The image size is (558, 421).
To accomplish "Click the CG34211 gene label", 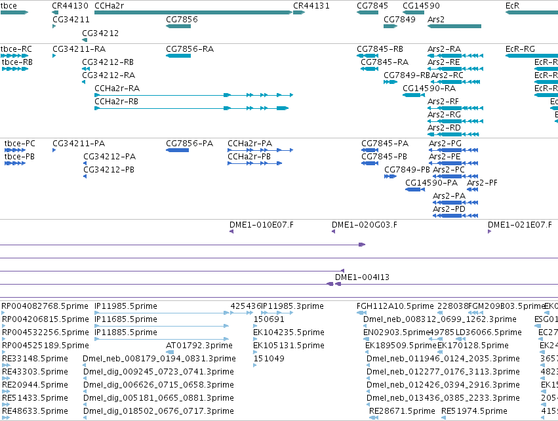I will click(71, 20).
